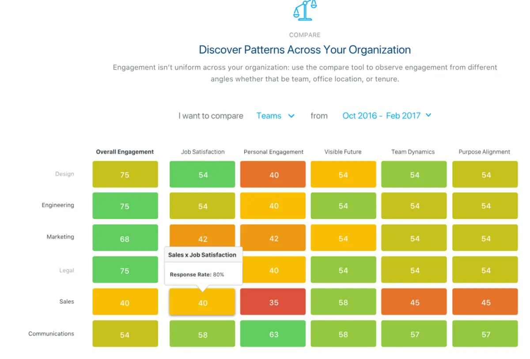The height and width of the screenshot is (359, 530).
Task: Click the Communications row label
Action: point(51,334)
